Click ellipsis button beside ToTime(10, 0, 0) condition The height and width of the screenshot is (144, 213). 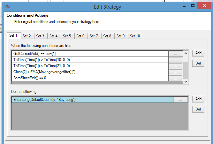click(175, 60)
